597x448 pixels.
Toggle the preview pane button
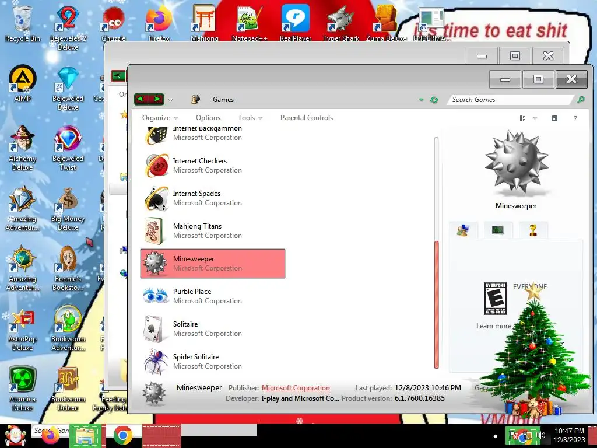pos(555,118)
